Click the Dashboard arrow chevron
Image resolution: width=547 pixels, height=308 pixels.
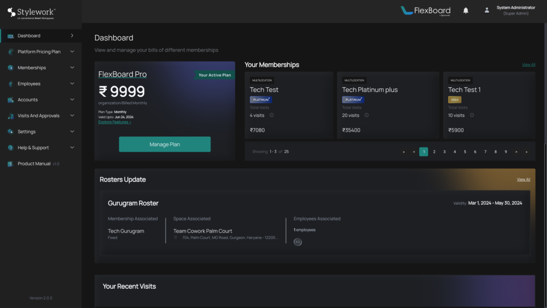point(72,36)
